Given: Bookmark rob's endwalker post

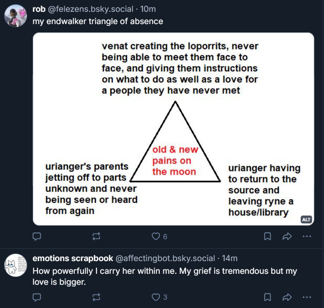Looking at the screenshot, I should [x=268, y=237].
